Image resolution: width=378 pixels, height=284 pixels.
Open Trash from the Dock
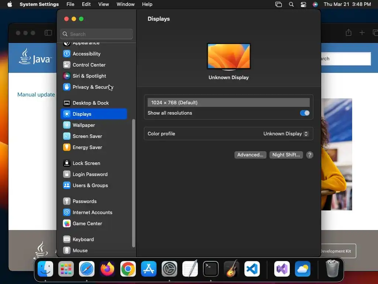(333, 269)
